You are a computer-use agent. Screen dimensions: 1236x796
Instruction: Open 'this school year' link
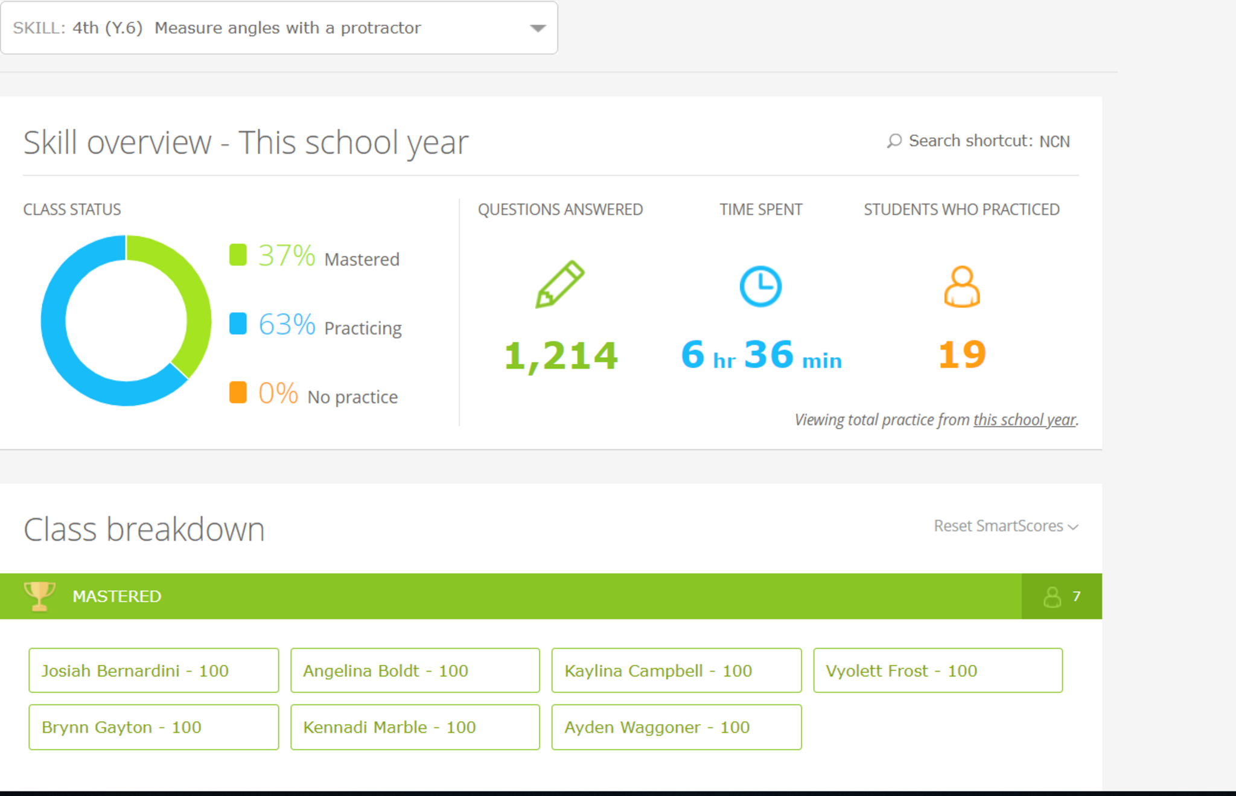pyautogui.click(x=1024, y=420)
